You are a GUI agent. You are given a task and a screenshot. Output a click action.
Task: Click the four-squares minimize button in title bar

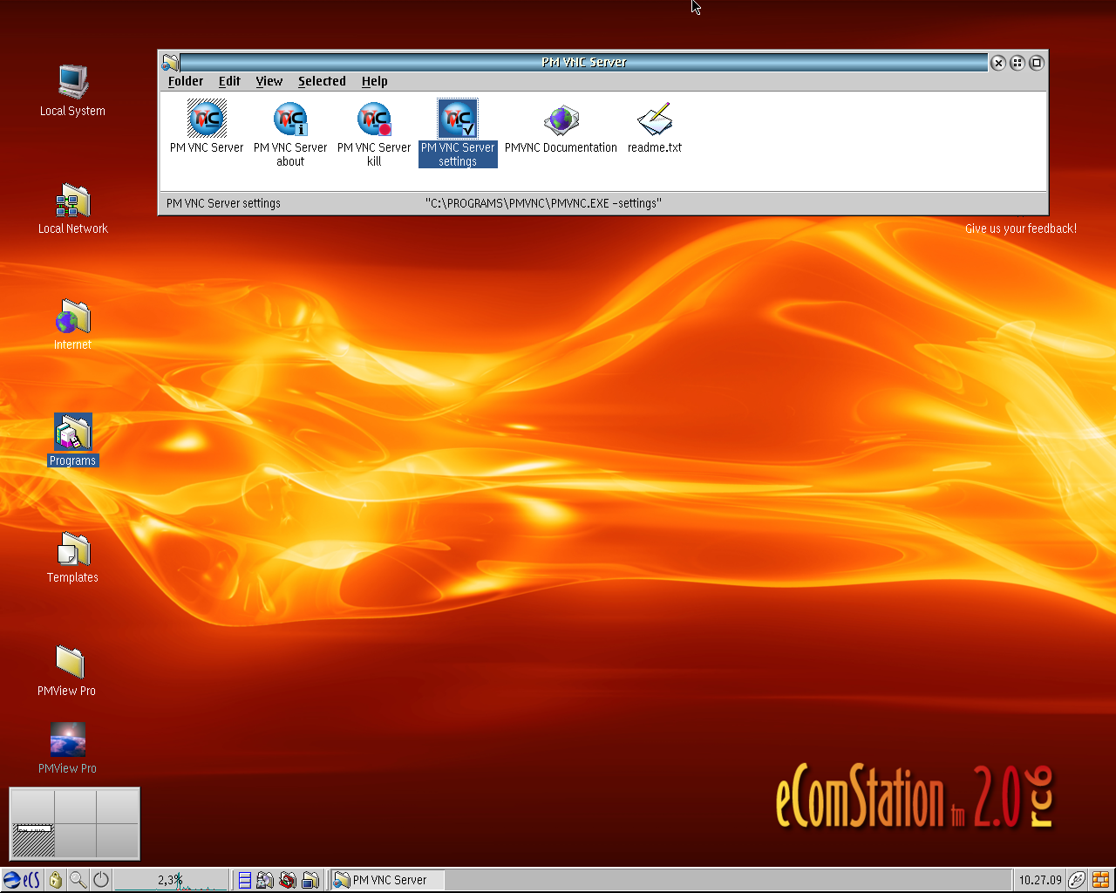click(x=1017, y=63)
